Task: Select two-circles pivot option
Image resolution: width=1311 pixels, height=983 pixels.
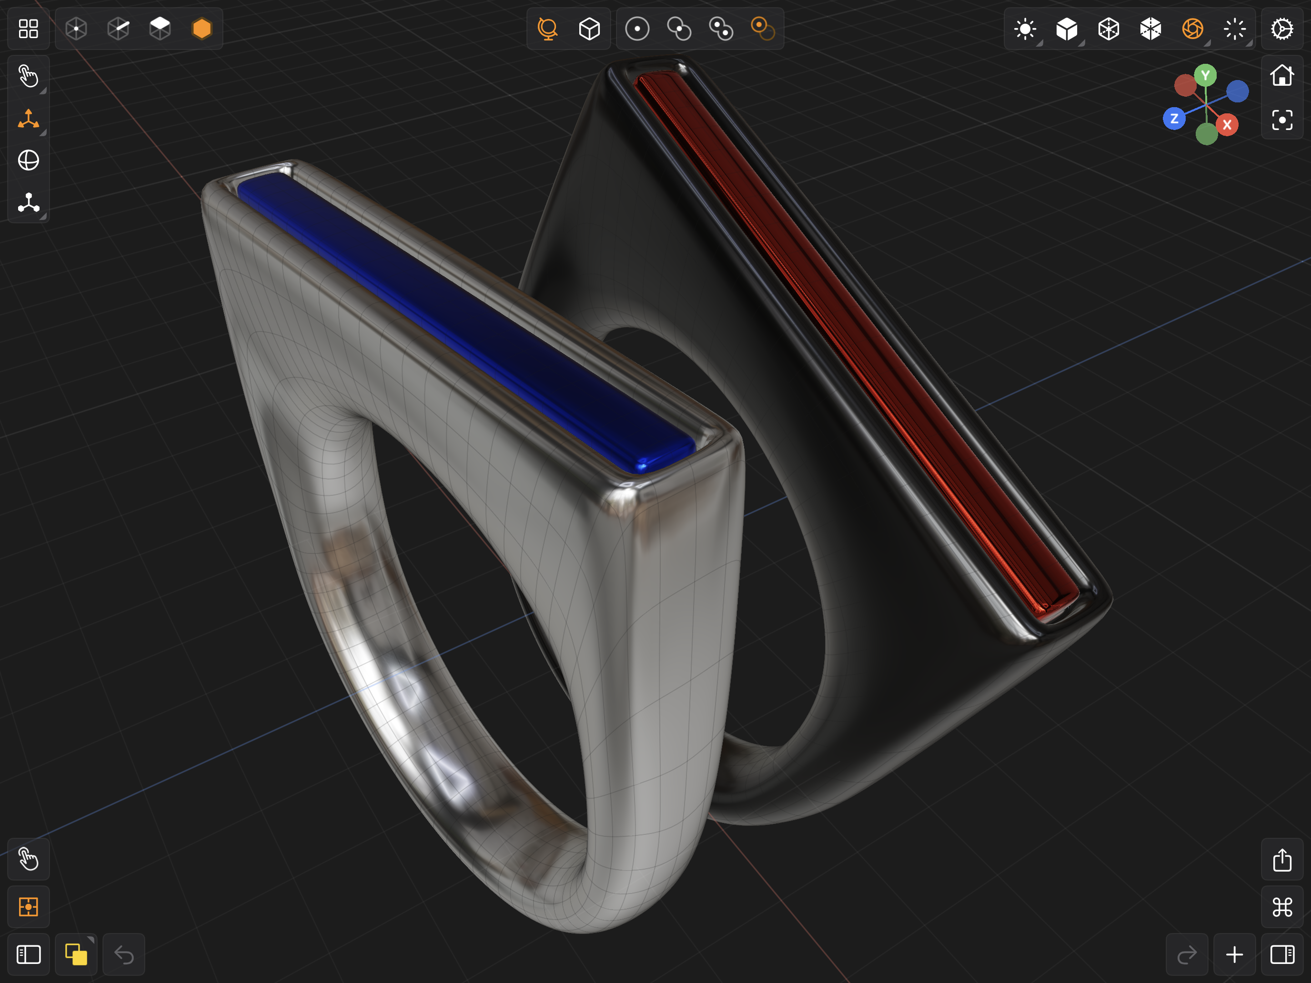Action: [x=679, y=29]
